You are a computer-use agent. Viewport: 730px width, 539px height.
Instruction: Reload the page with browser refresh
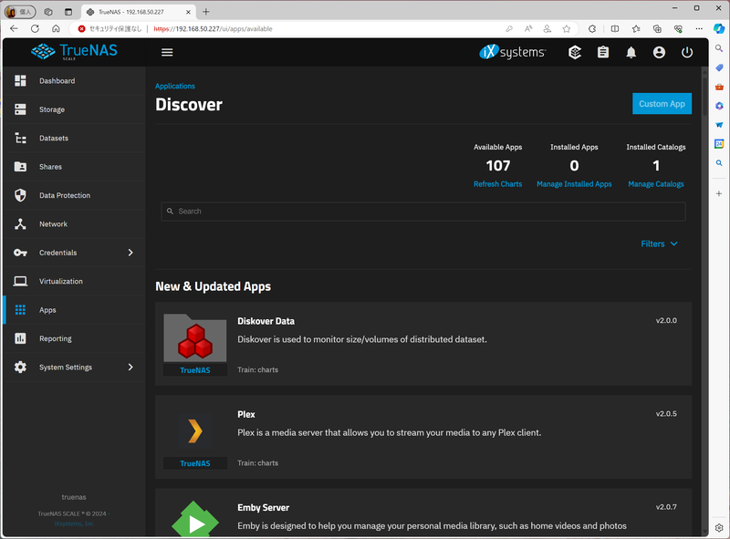coord(35,29)
